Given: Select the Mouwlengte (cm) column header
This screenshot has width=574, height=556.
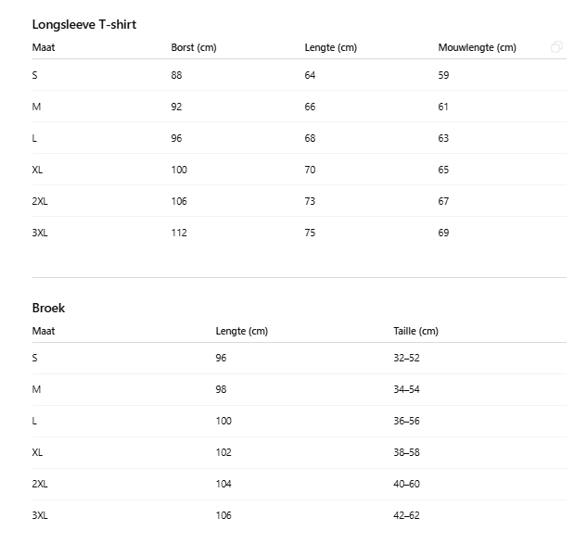Looking at the screenshot, I should [477, 48].
